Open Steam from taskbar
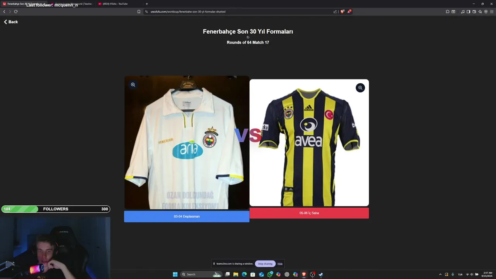 pyautogui.click(x=321, y=274)
